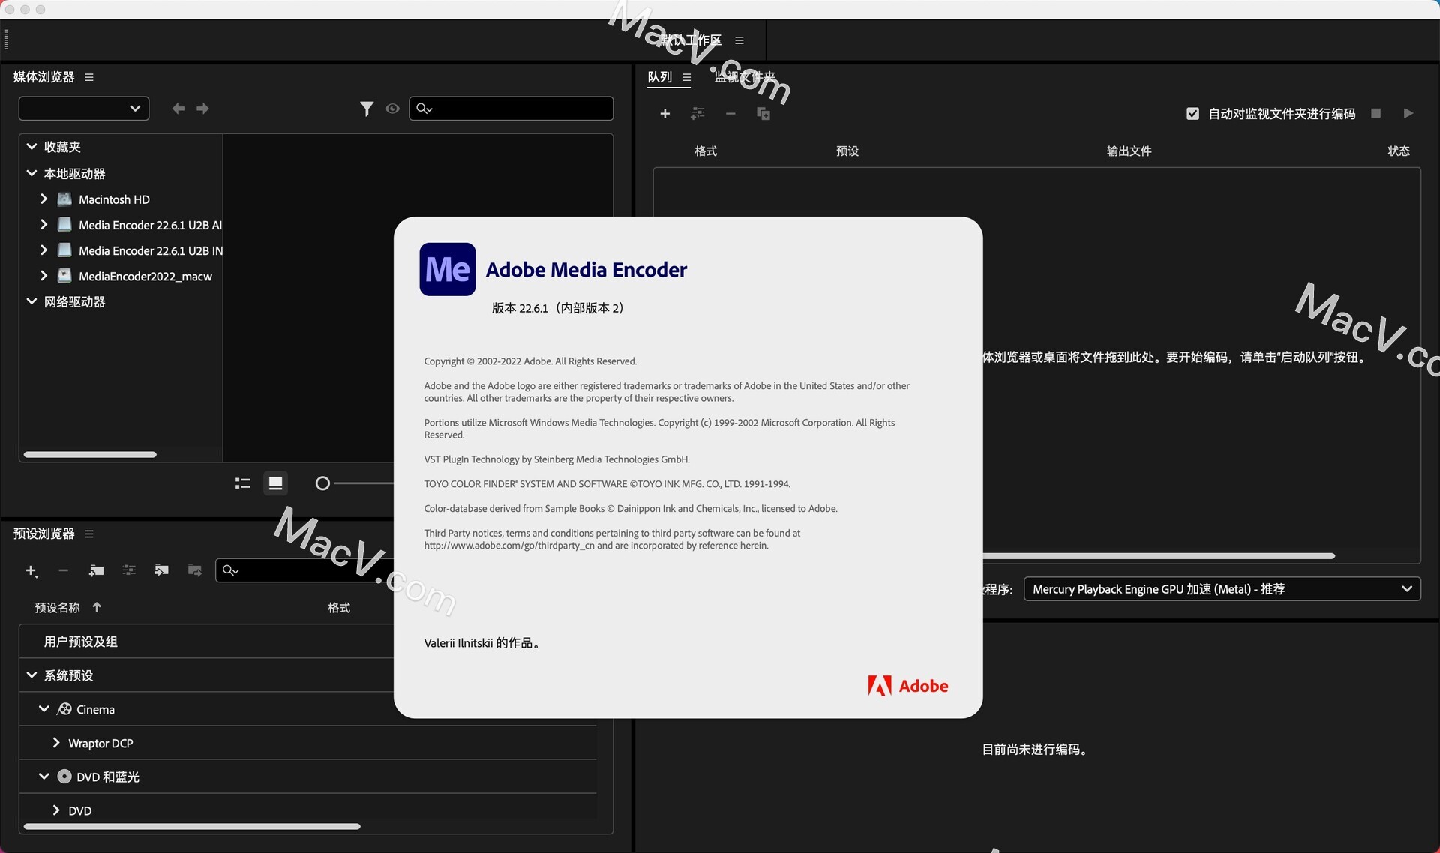
Task: Select the Macintosh HD tree entry
Action: click(x=114, y=199)
